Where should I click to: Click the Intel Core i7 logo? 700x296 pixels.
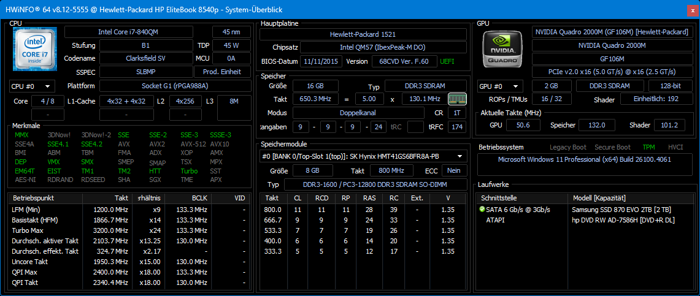click(x=34, y=50)
